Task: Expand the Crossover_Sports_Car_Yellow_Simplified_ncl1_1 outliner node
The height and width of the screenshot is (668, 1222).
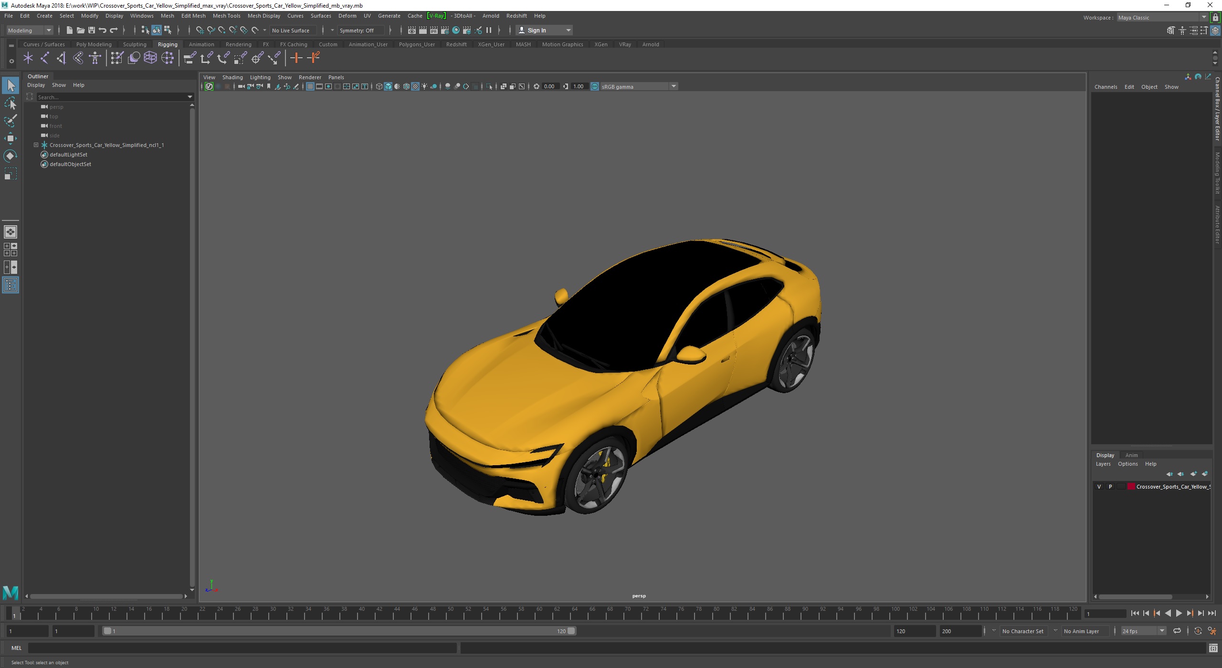Action: click(36, 145)
